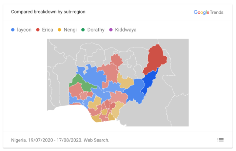Screen dimensions: 236x151
Task: Click the Nigeria date range footer text
Action: 60,140
